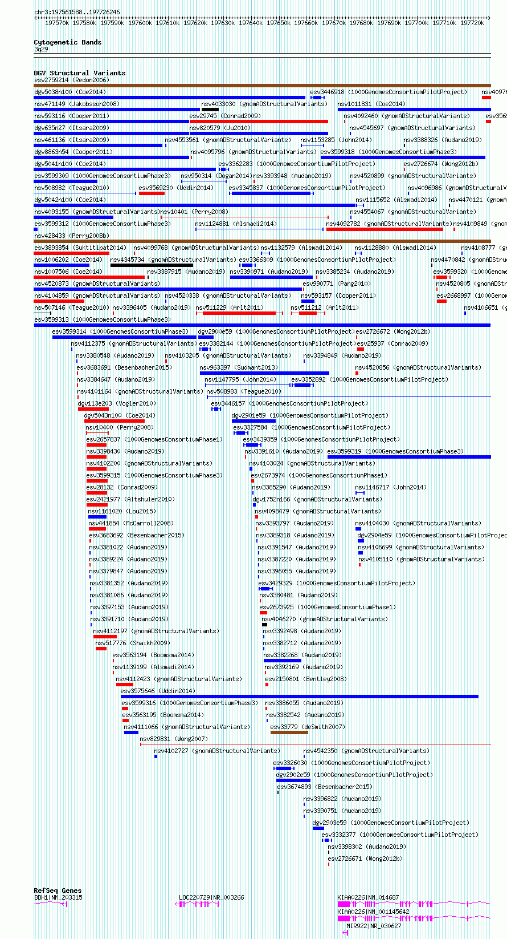Click esv990771 (Pang2010) variant label
The height and width of the screenshot is (939, 507).
point(337,284)
